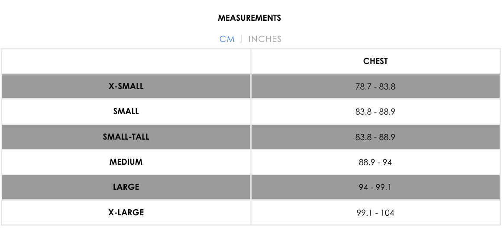The width and height of the screenshot is (504, 230).
Task: Select the SMALL-TALL size label
Action: pyautogui.click(x=126, y=137)
